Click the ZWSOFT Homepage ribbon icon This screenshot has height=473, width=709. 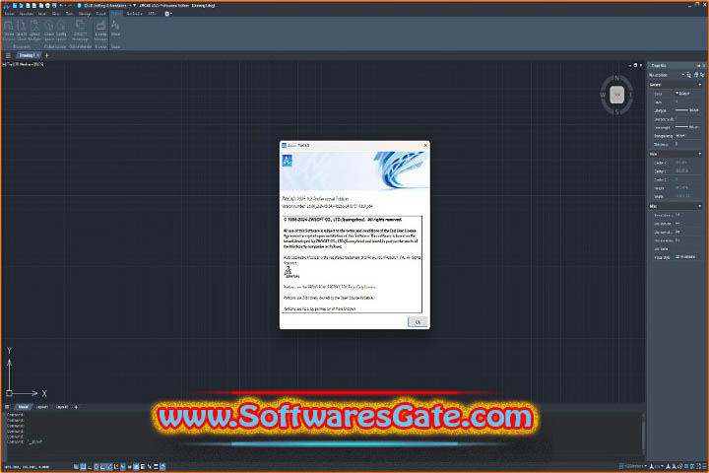81,31
